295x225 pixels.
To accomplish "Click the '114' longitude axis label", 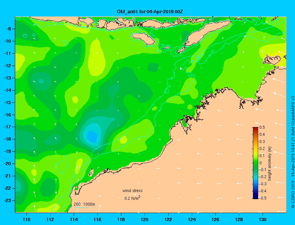I will point(74,220).
